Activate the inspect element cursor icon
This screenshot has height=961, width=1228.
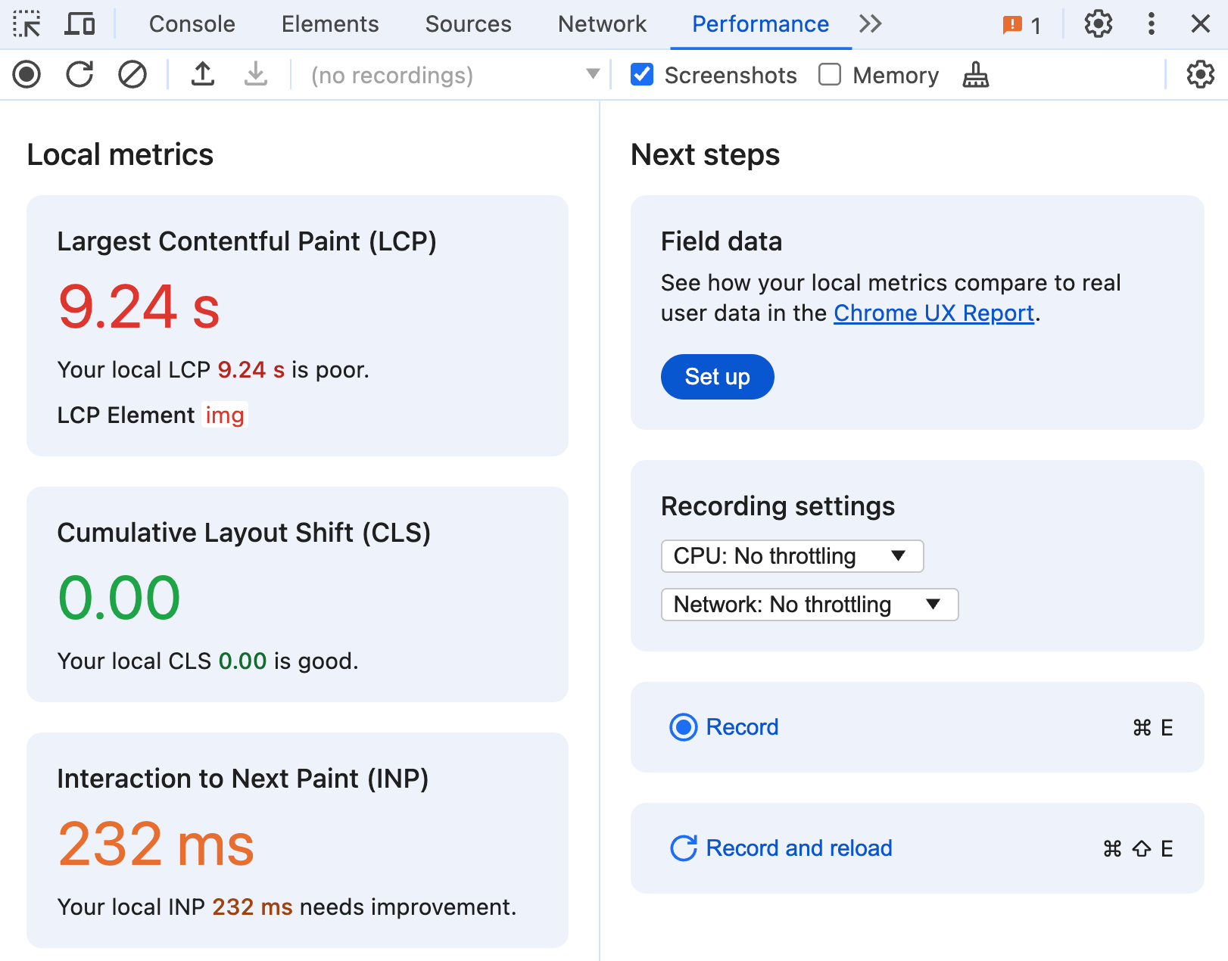click(x=28, y=23)
